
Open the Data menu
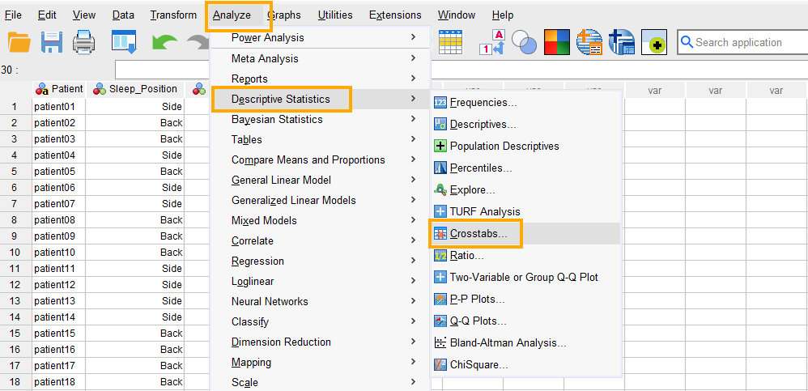[x=123, y=15]
